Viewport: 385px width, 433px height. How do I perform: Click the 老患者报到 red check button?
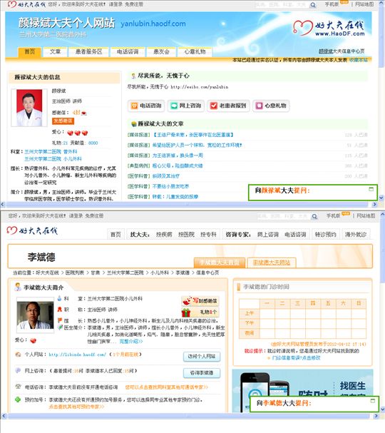pyautogui.click(x=228, y=106)
